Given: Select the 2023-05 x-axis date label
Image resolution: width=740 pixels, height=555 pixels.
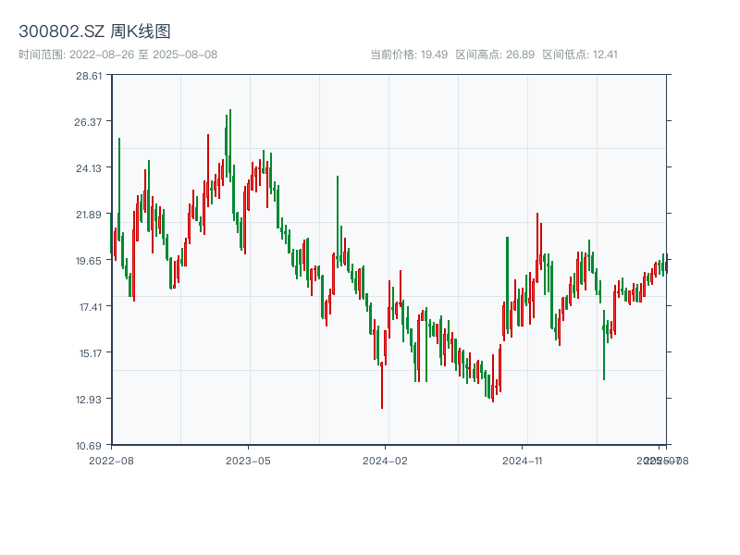Looking at the screenshot, I should pyautogui.click(x=249, y=460).
